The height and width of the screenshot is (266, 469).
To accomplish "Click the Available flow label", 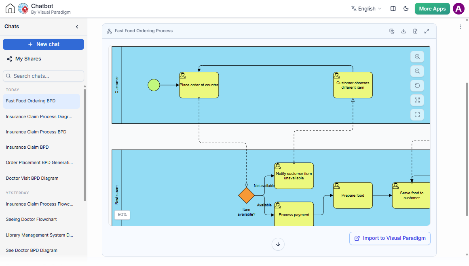I will tap(264, 205).
